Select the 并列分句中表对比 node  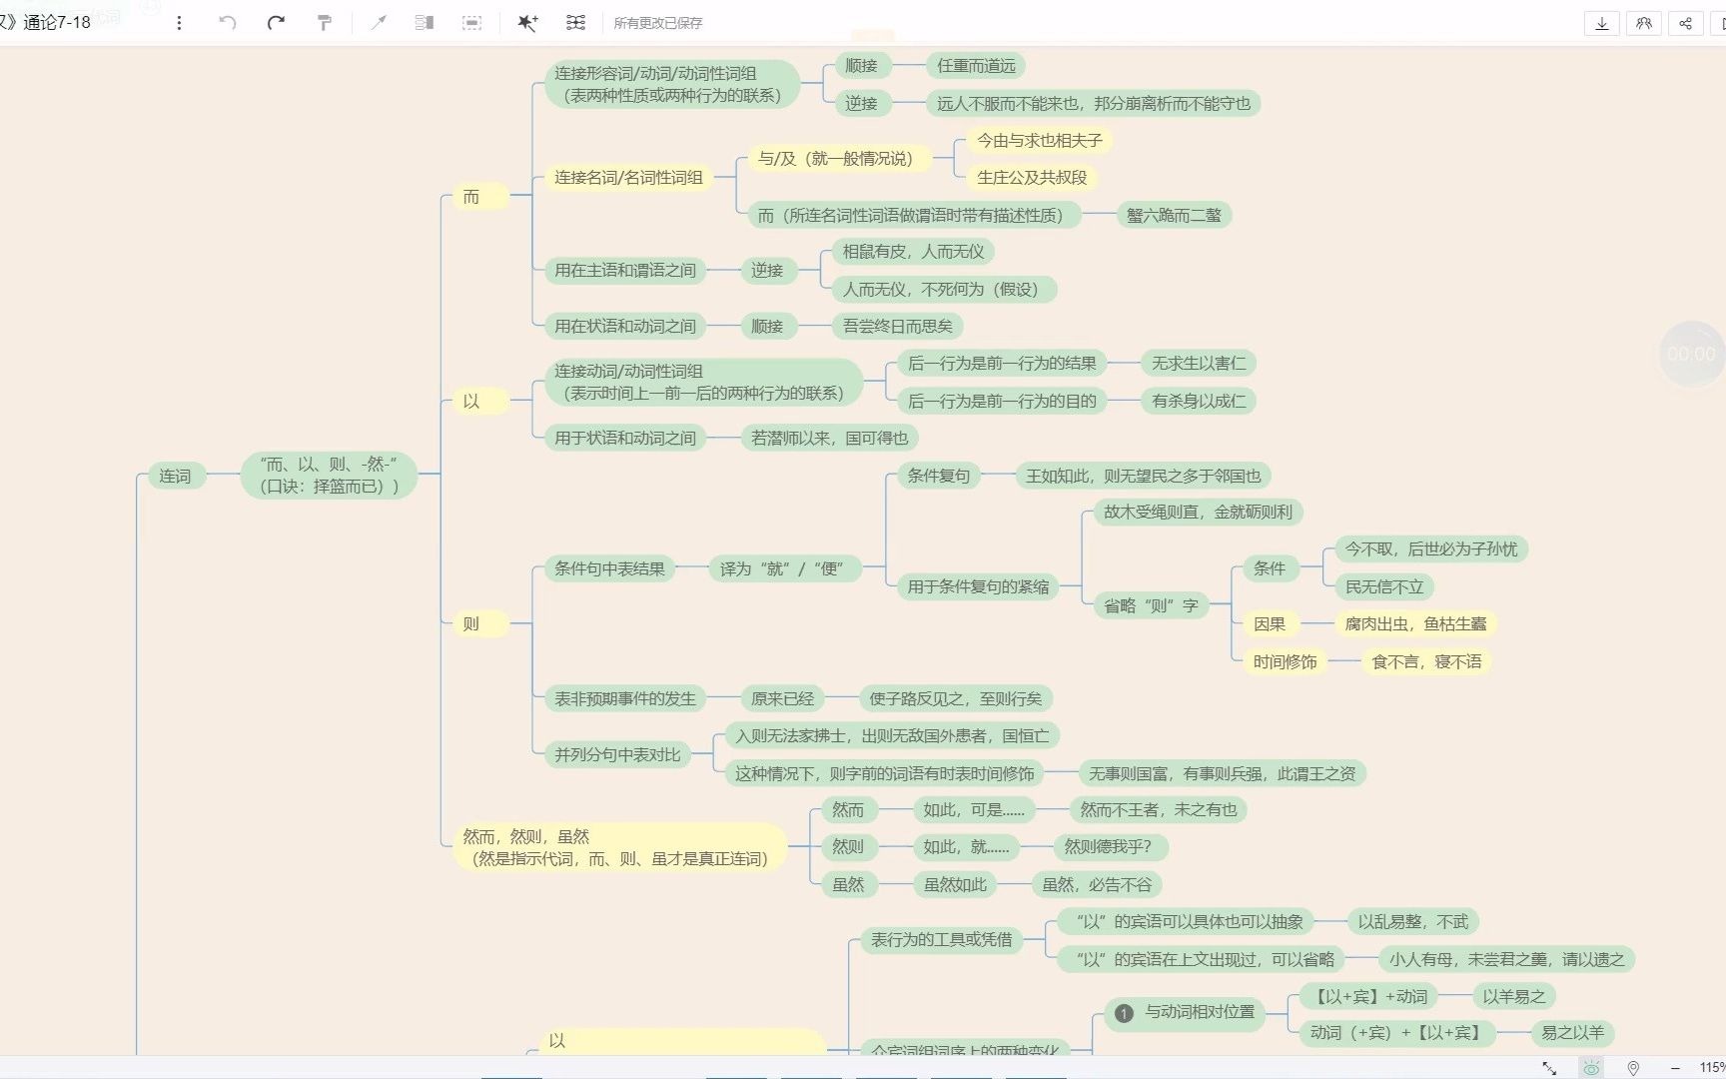(x=617, y=754)
